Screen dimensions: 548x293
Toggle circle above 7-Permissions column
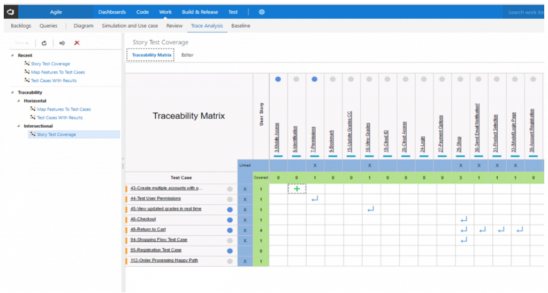tap(315, 79)
